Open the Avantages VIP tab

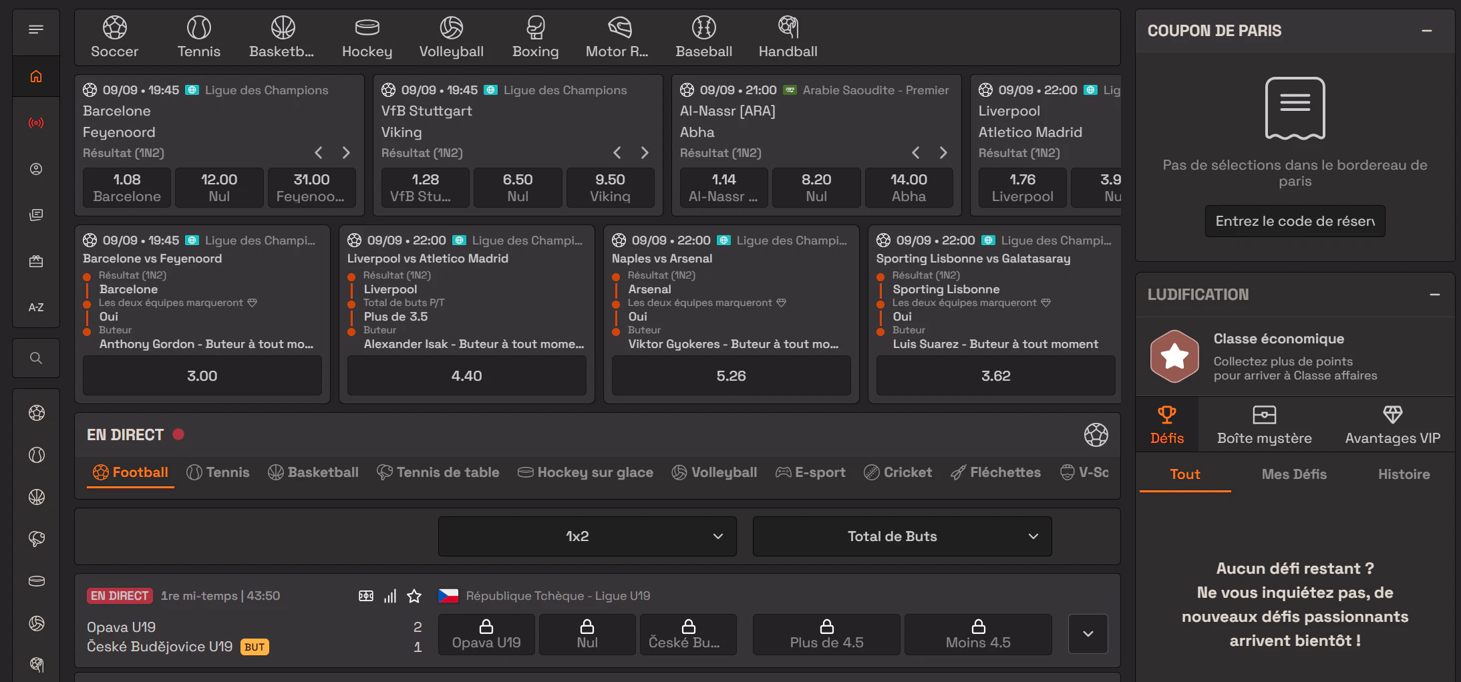(1393, 425)
